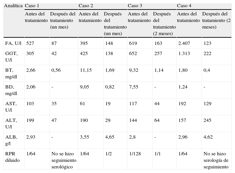Click the Caso 4 column header
235x173 pixels.
(x=184, y=6)
